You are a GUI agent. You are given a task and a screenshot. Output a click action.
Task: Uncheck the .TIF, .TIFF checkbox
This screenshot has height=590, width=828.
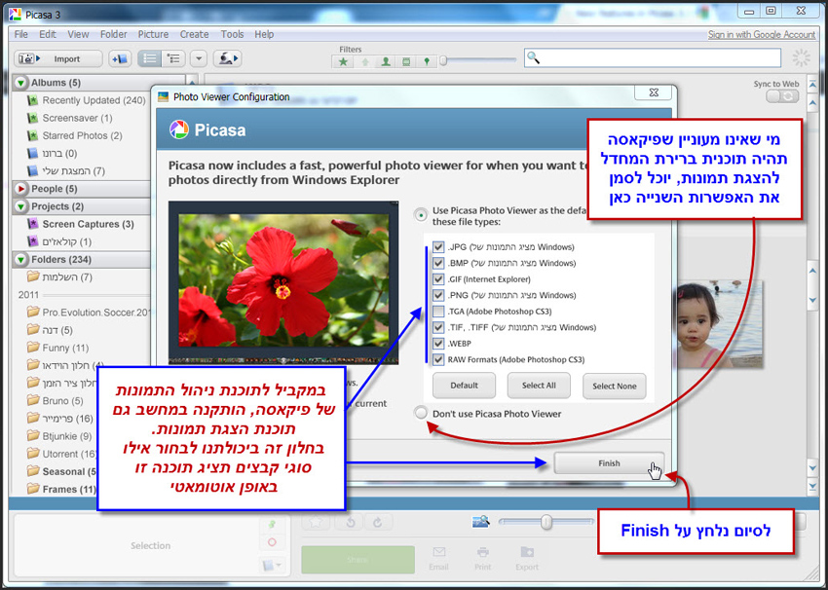438,327
